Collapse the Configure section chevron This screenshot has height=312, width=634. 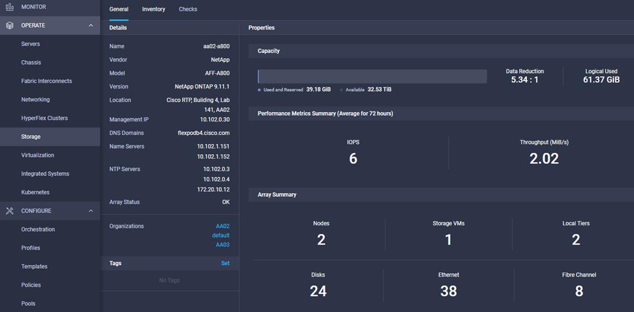(91, 210)
